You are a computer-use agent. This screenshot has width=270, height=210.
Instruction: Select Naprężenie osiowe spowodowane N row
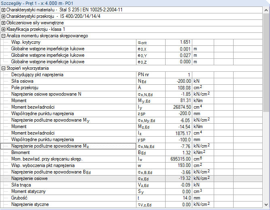[132, 94]
